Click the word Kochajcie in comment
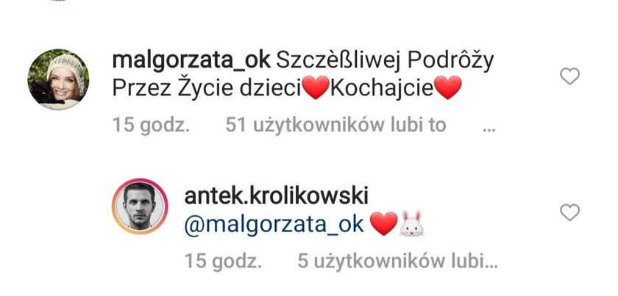618x296 pixels. [382, 89]
